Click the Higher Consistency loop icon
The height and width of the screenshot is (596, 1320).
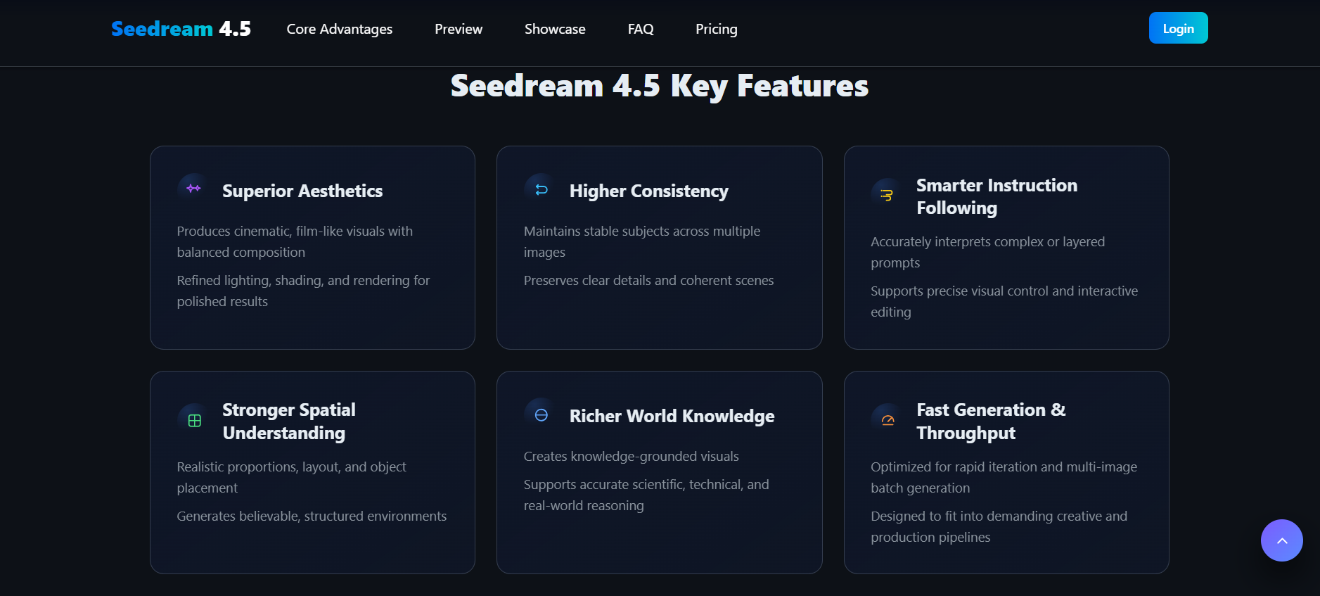tap(539, 188)
